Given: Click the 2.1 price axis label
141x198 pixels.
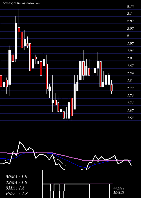Looking at the screenshot, I should [x=129, y=14].
